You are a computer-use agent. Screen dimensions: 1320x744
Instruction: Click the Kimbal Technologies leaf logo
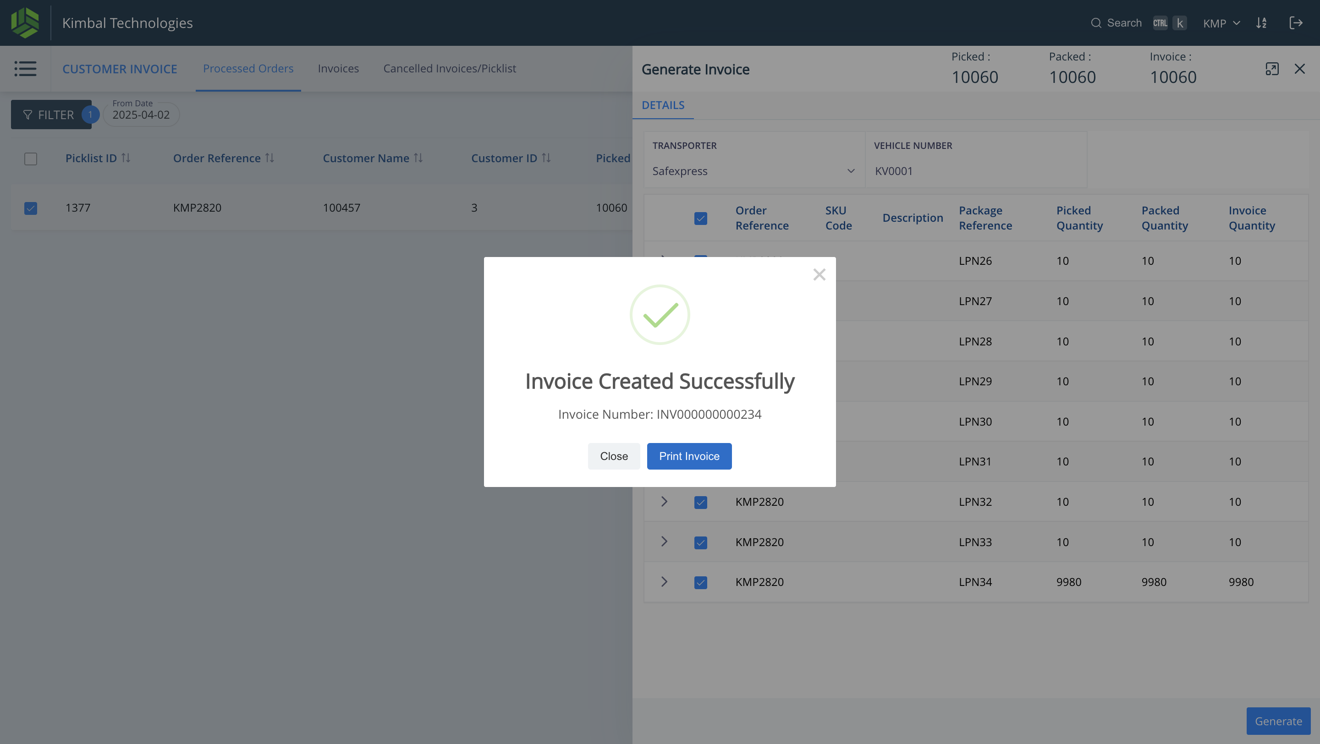(25, 22)
